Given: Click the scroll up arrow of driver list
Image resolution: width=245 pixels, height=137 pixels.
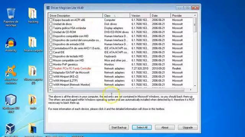Looking at the screenshot, I should (x=195, y=15).
